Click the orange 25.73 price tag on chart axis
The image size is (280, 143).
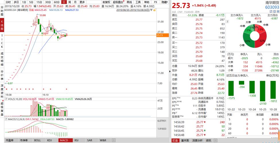pyautogui.click(x=162, y=35)
